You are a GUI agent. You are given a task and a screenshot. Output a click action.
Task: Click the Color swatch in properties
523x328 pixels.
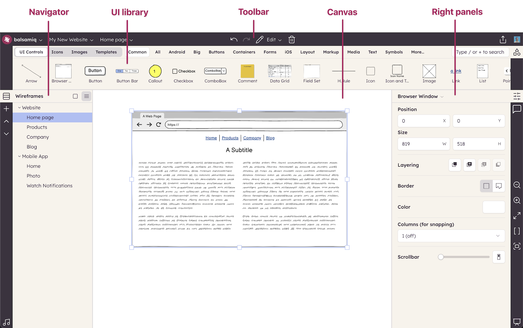[x=493, y=207]
